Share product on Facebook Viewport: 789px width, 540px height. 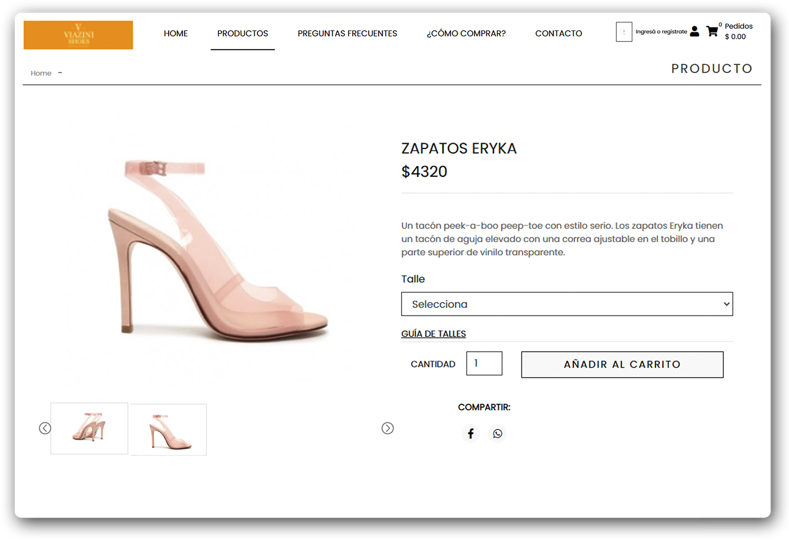pyautogui.click(x=470, y=434)
